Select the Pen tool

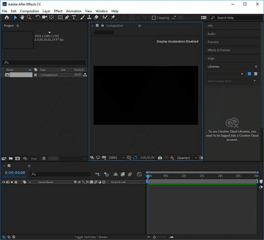[x=67, y=18]
